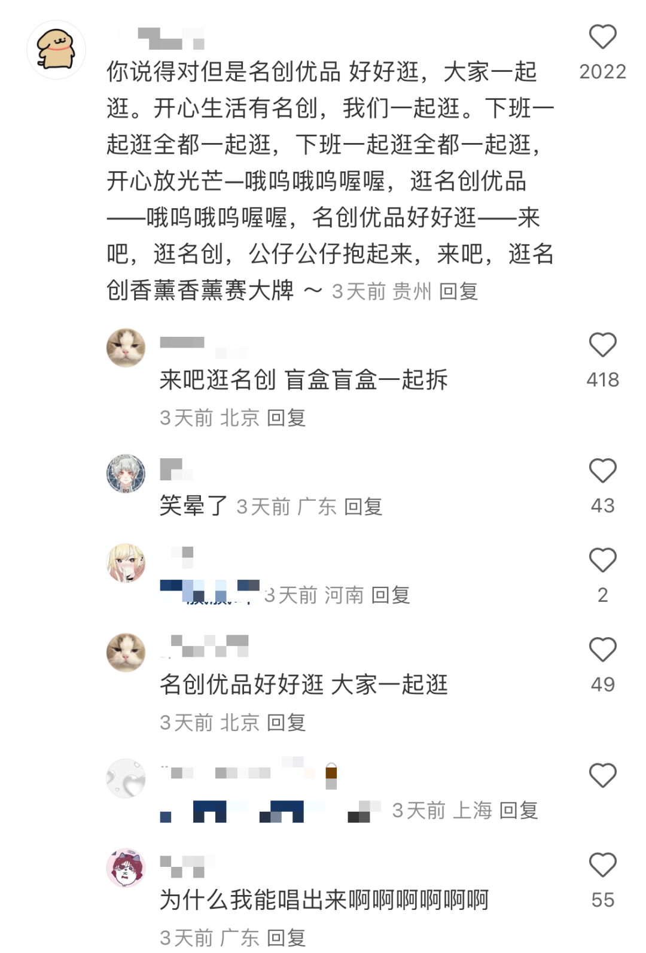
Task: Open the white heart bubble avatar
Action: pos(126,778)
